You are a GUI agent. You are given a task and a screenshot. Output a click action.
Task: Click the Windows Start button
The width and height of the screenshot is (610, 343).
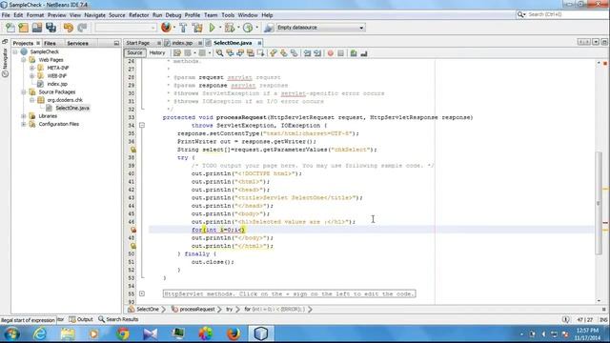pyautogui.click(x=11, y=333)
